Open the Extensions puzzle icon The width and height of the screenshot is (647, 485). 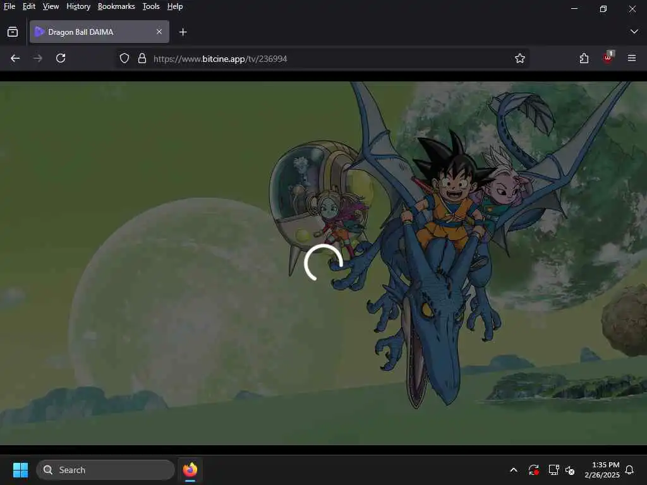pyautogui.click(x=584, y=58)
